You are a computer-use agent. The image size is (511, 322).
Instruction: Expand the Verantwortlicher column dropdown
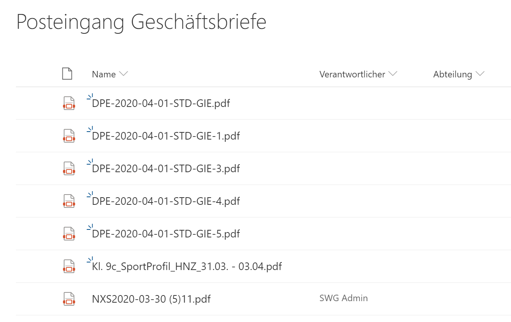pyautogui.click(x=393, y=74)
